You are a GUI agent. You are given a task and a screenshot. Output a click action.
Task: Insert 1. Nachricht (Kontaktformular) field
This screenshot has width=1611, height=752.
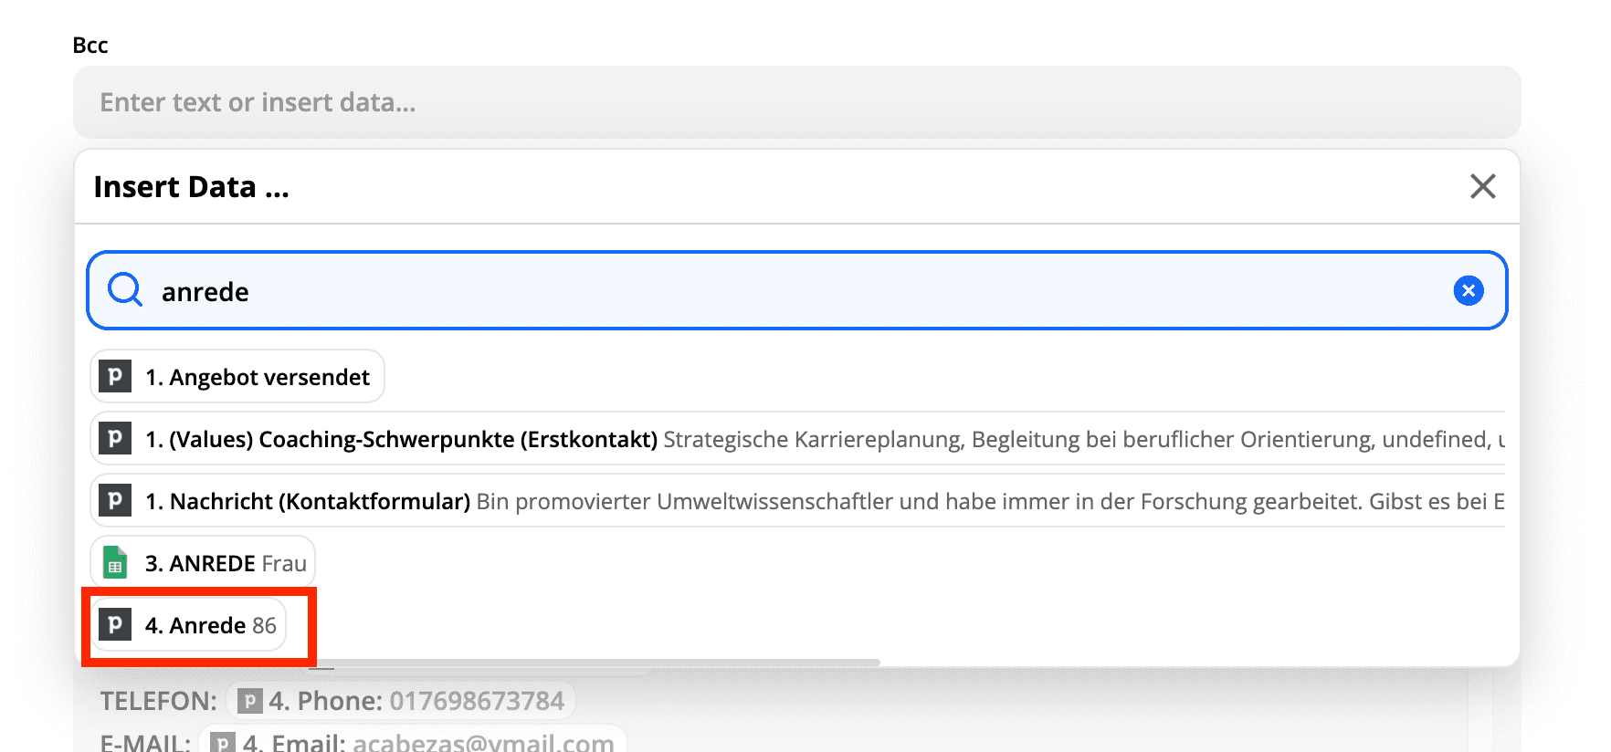pyautogui.click(x=797, y=500)
